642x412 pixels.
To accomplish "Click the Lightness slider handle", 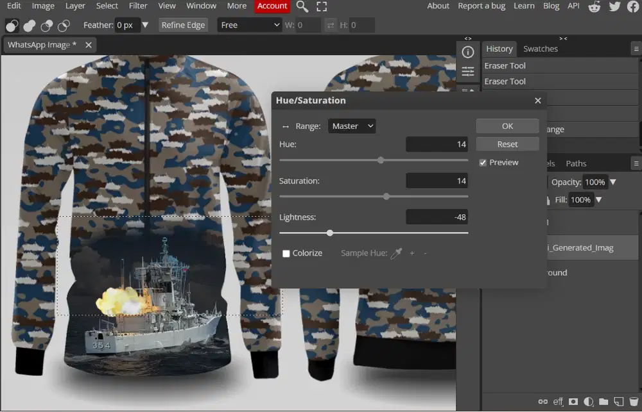I will pyautogui.click(x=330, y=233).
